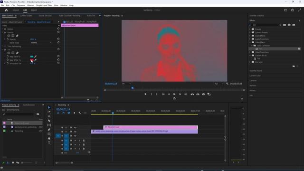Create ellipse mask under Opacity
This screenshot has width=304, height=171.
pyautogui.click(x=9, y=36)
